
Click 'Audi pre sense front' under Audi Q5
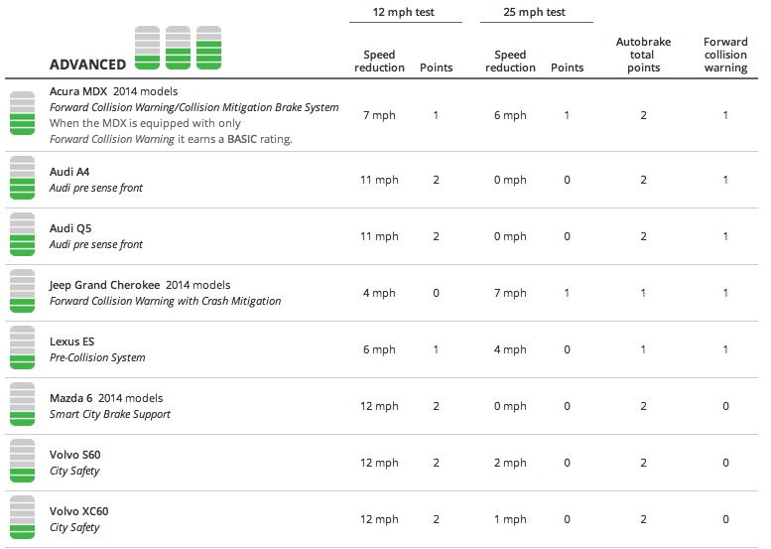(x=96, y=244)
